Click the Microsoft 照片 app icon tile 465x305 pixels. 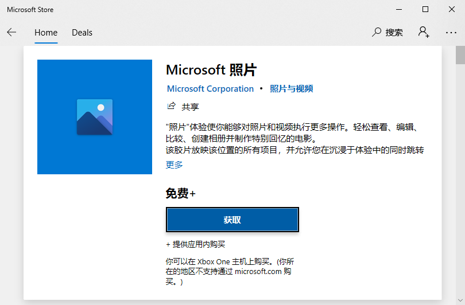(x=95, y=117)
